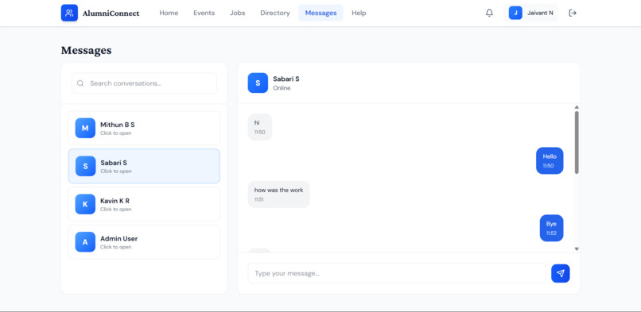Click the 'hi' message bubble
The width and height of the screenshot is (641, 312).
[259, 127]
